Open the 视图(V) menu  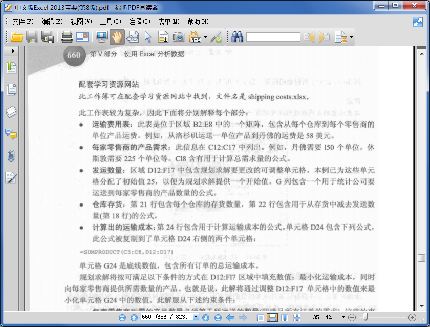[81, 22]
